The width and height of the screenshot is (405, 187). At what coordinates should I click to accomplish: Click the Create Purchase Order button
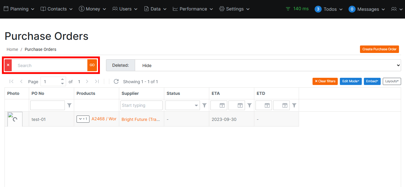379,49
